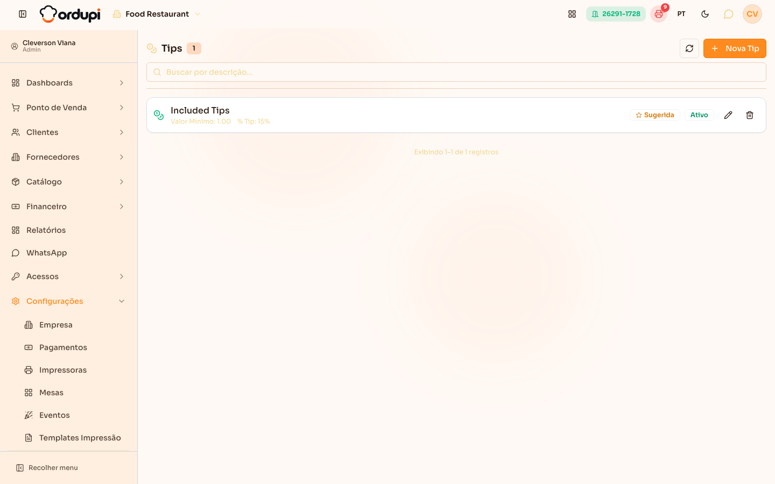775x484 pixels.
Task: Expand the Financeiro menu
Action: [x=69, y=207]
